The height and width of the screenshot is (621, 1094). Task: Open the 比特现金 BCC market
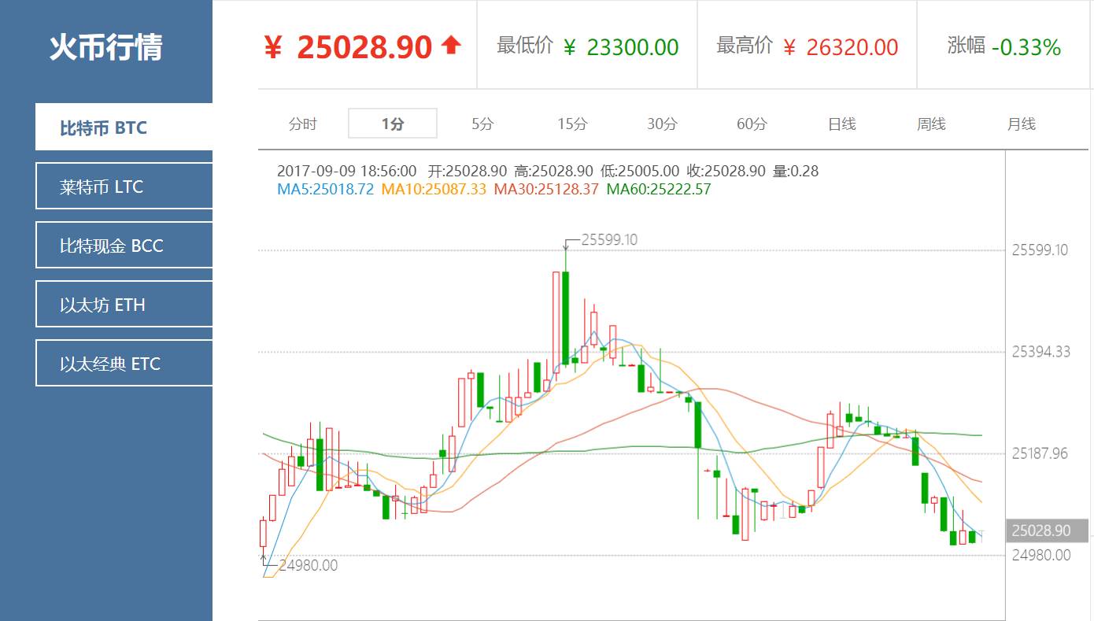click(124, 245)
